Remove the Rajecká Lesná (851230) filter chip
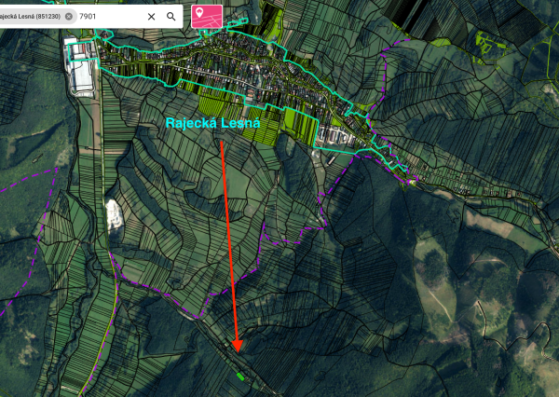The height and width of the screenshot is (397, 559). click(x=69, y=17)
